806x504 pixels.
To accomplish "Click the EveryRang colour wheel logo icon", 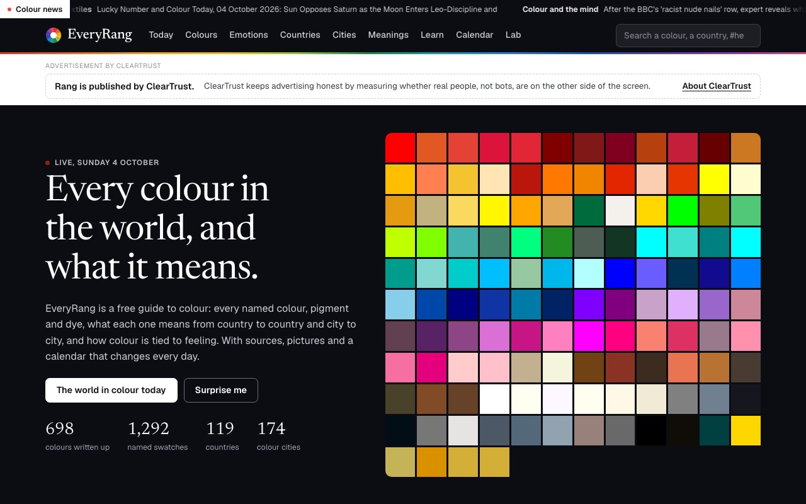I will [54, 35].
